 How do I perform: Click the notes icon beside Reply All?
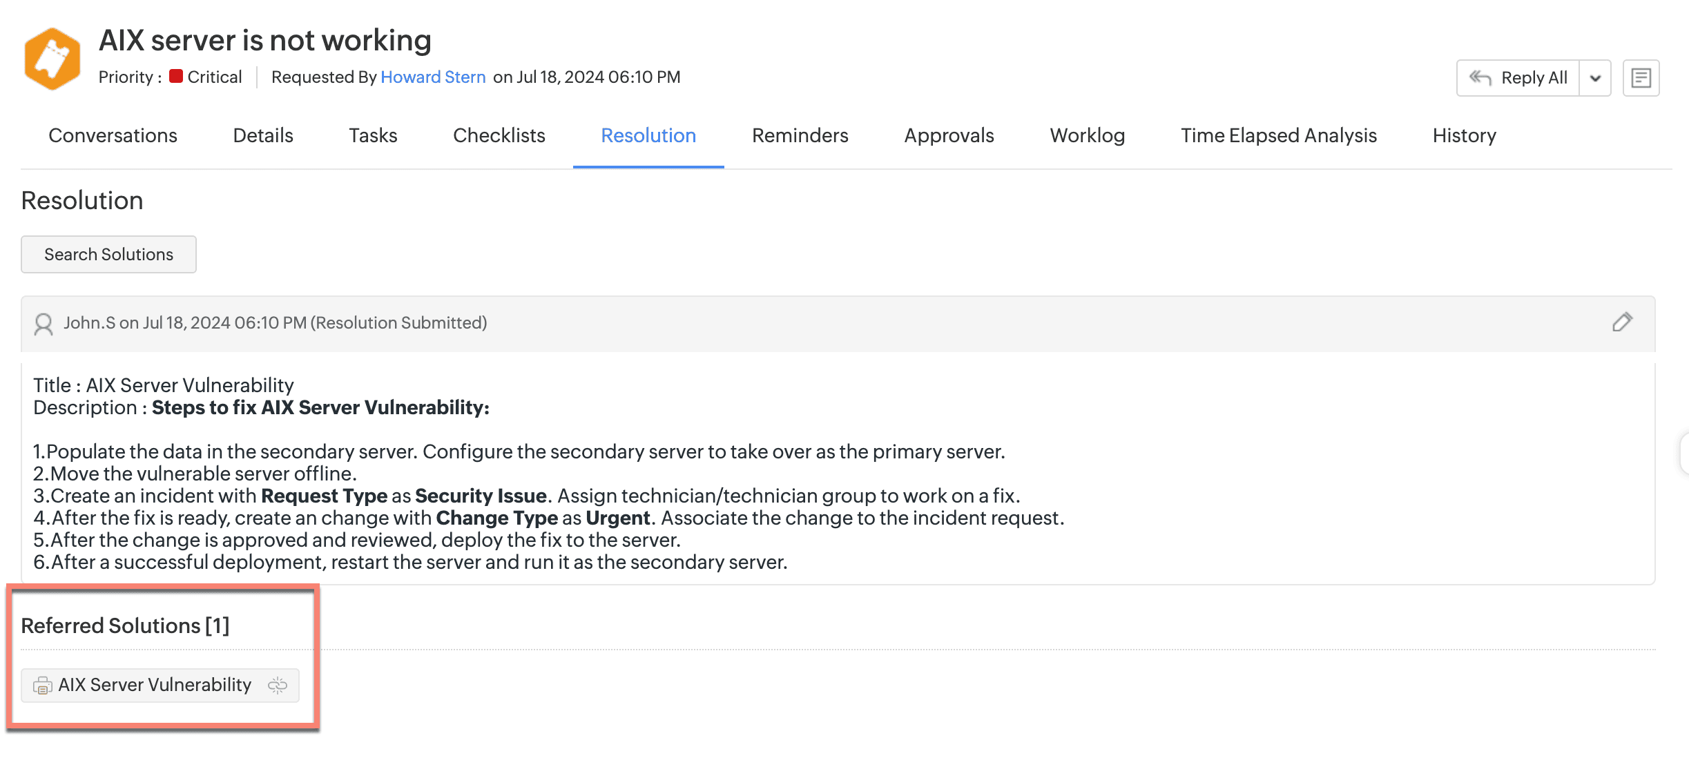(1641, 78)
